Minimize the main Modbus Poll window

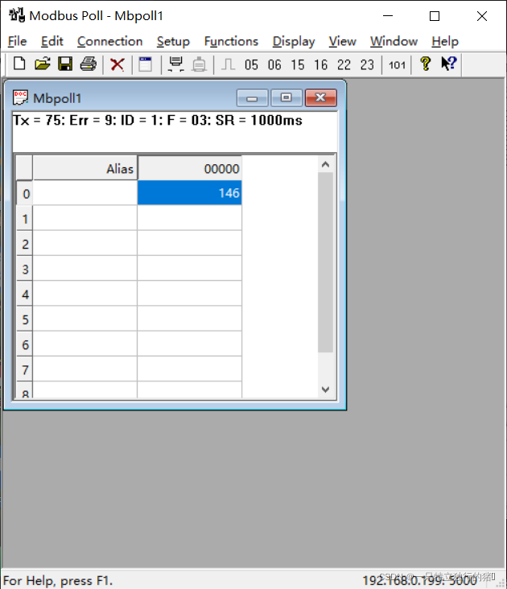point(388,16)
